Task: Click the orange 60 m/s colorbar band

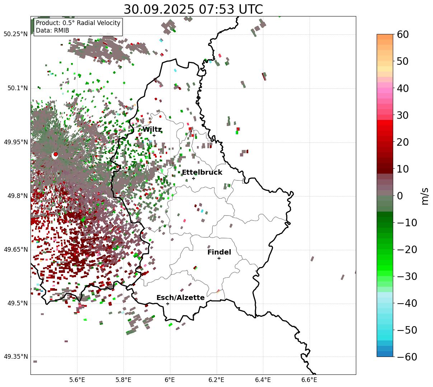Action: (385, 37)
